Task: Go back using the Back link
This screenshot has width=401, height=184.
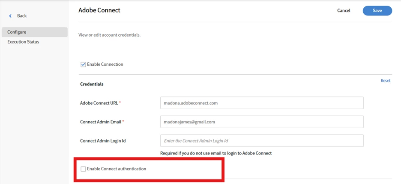Action: tap(22, 16)
